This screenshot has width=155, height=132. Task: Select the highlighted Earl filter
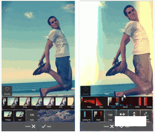click(x=37, y=103)
